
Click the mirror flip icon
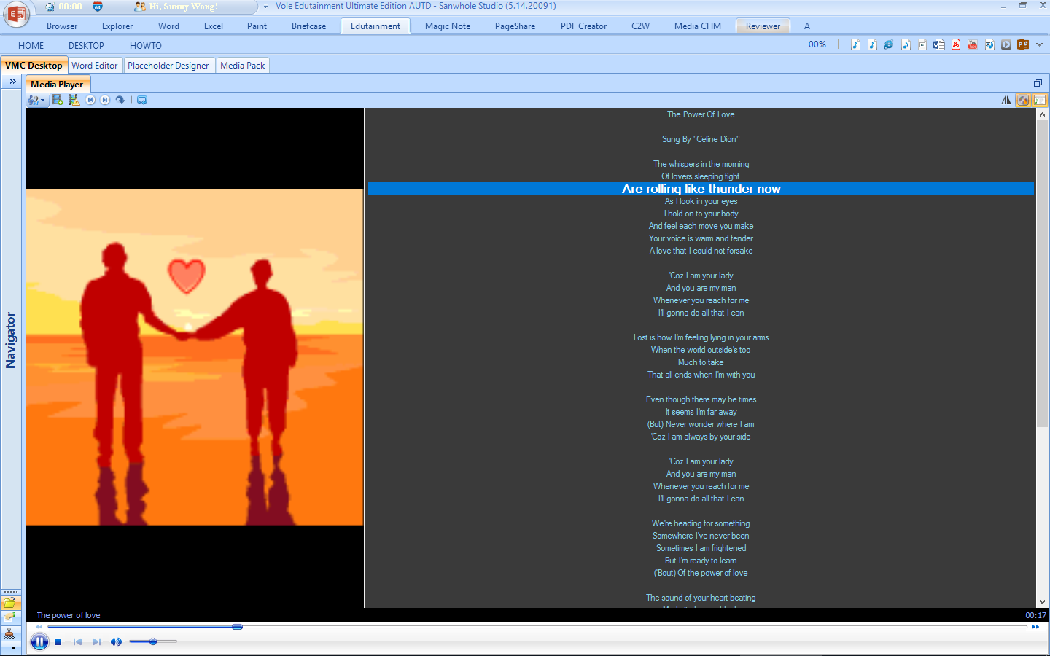pyautogui.click(x=1006, y=101)
